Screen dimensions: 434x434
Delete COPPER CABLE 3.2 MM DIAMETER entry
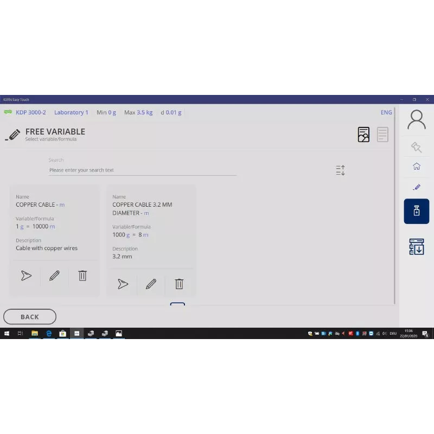tap(179, 284)
